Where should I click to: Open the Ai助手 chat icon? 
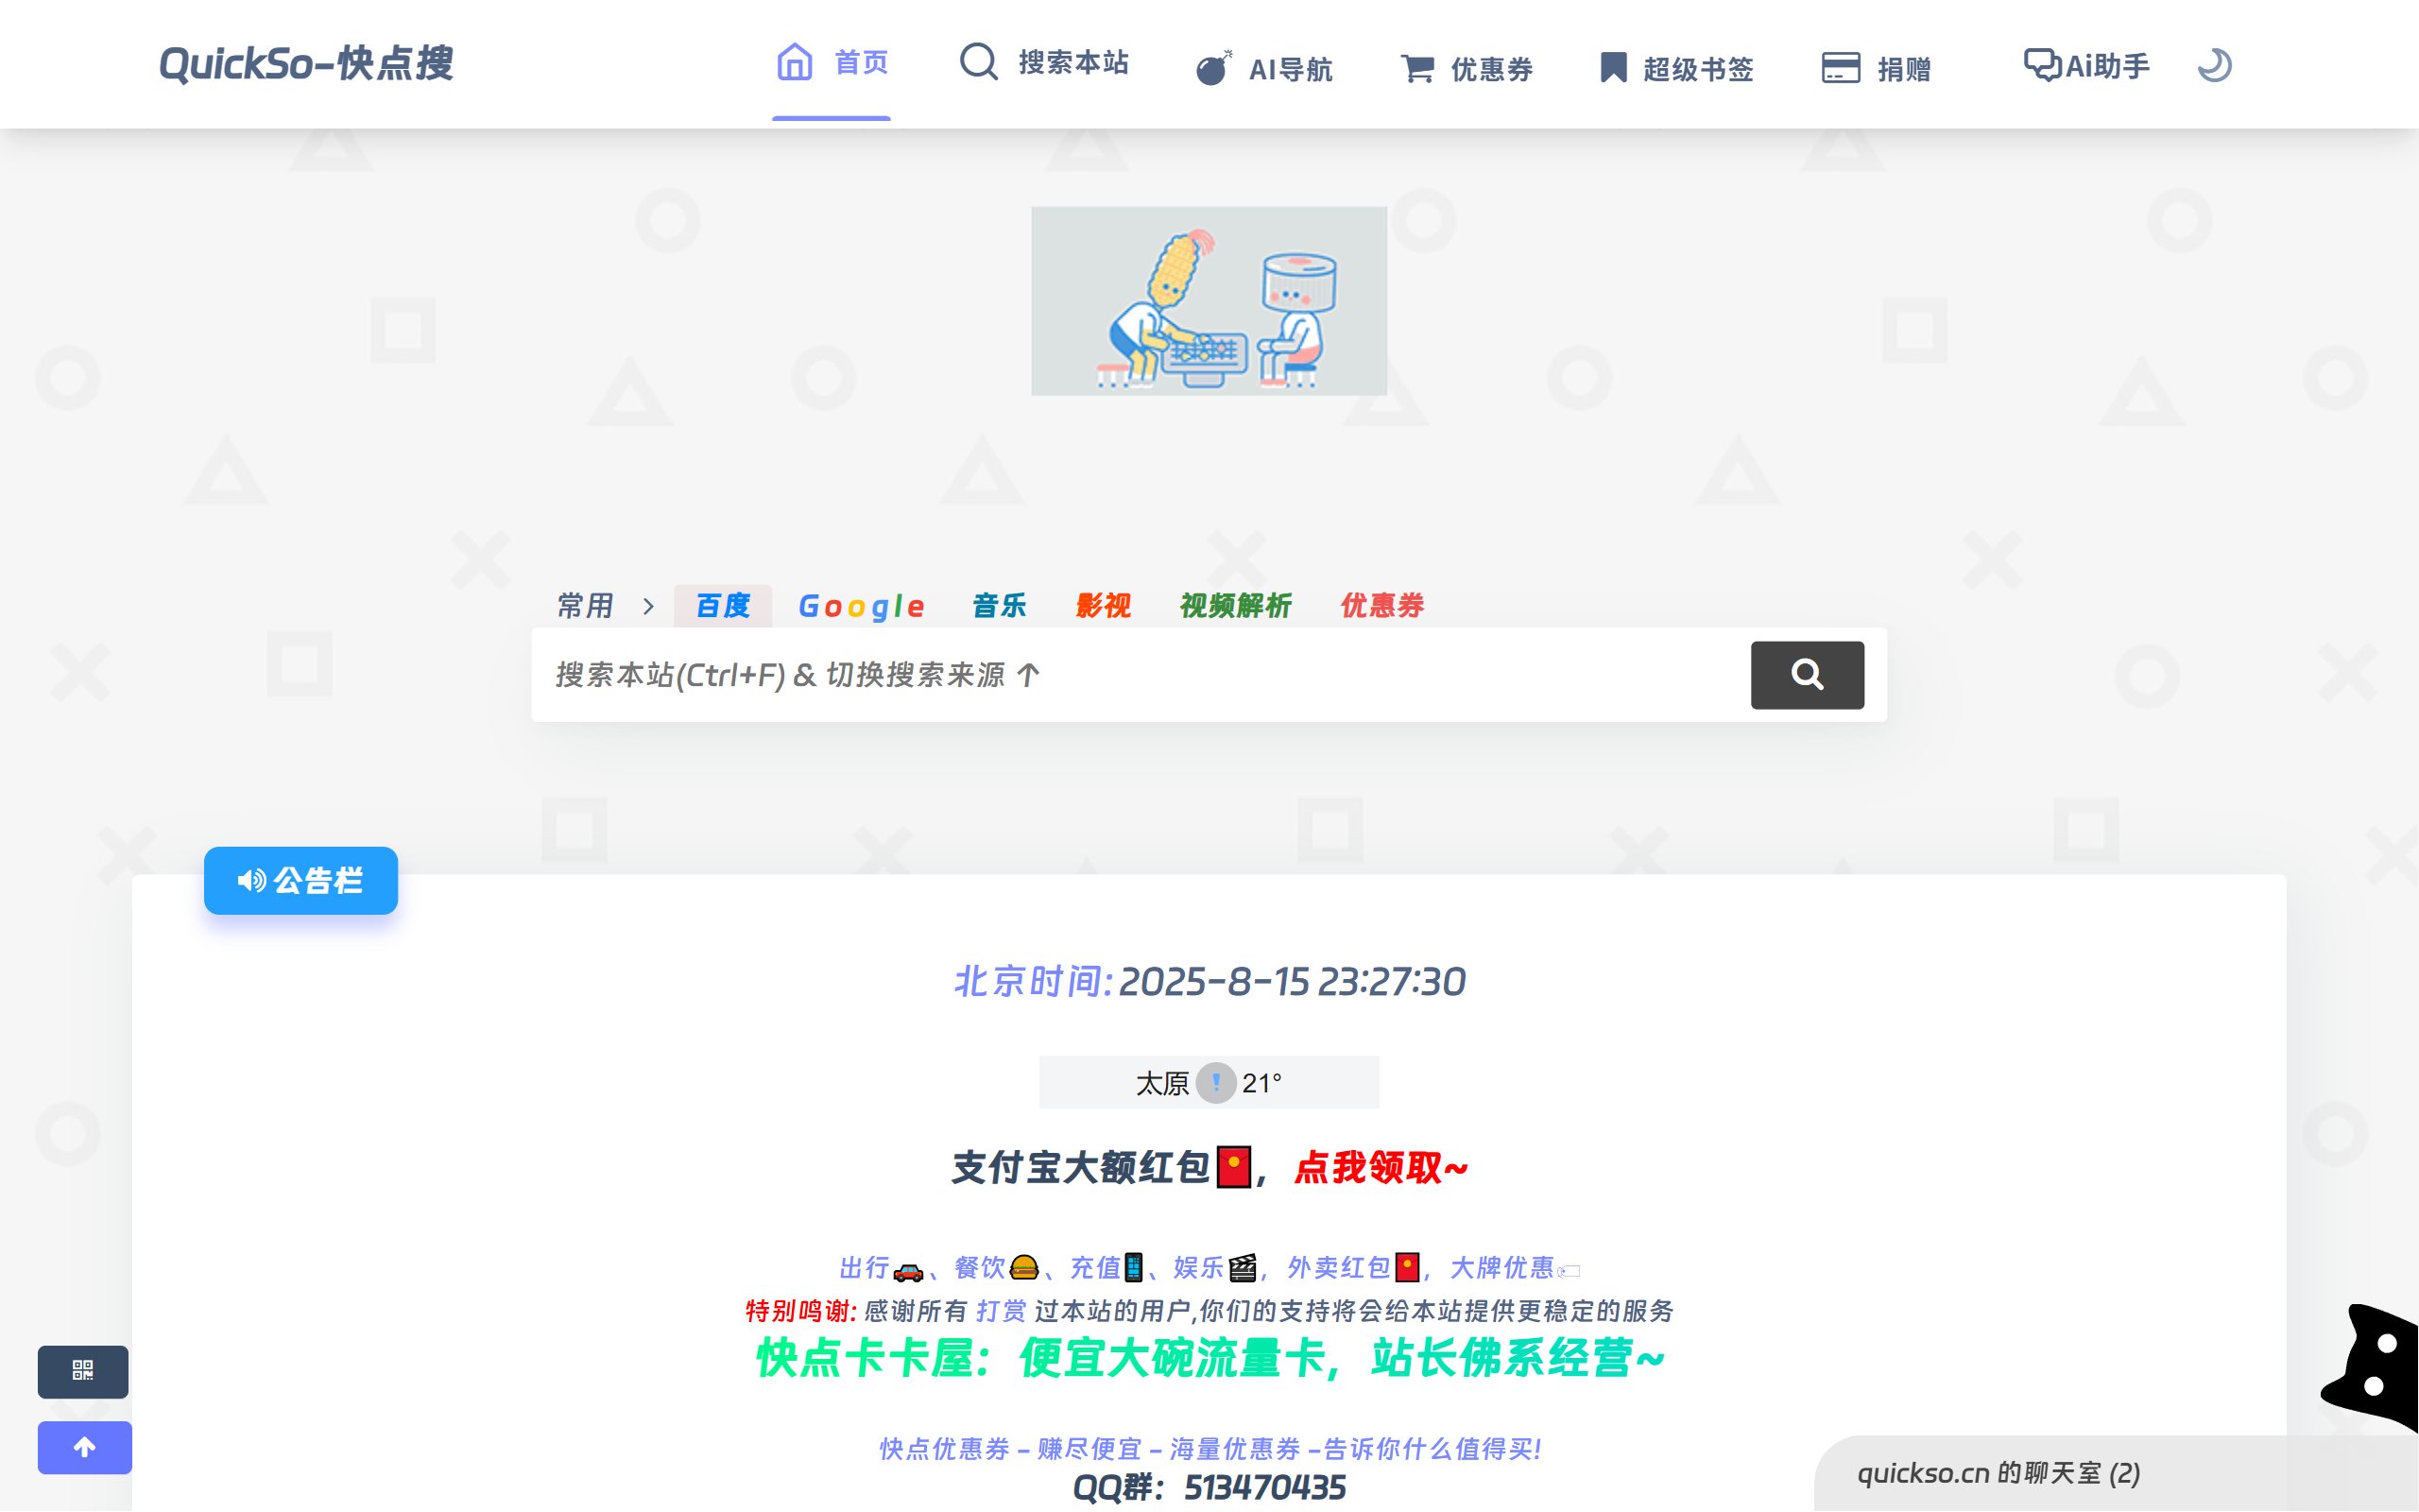coord(2042,66)
